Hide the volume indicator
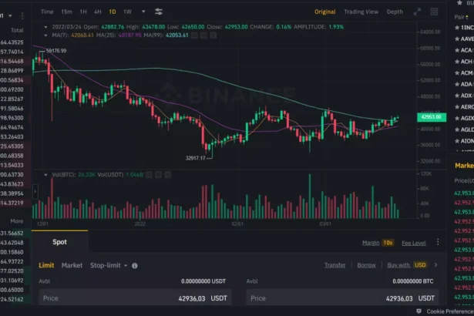Screen dimensions: 474x316 (x=149, y=175)
